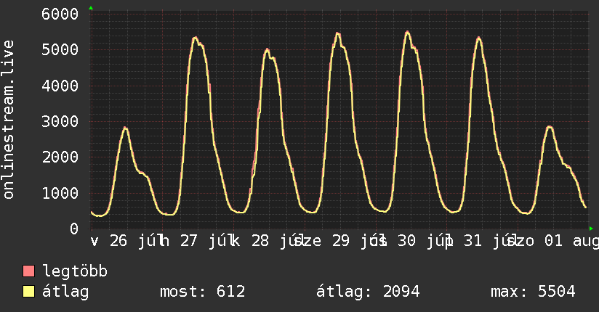Click the green arrow ending the x-axis
This screenshot has height=312, width=599.
(591, 229)
